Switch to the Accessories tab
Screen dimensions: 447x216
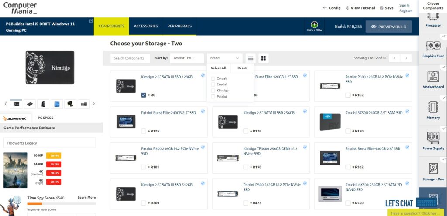[146, 26]
